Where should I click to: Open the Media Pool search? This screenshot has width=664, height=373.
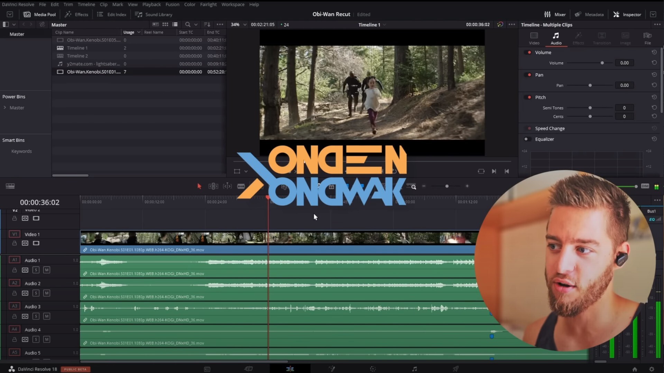click(187, 25)
